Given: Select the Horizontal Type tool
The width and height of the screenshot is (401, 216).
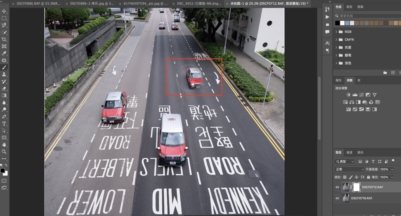Looking at the screenshot, I should pyautogui.click(x=4, y=124).
